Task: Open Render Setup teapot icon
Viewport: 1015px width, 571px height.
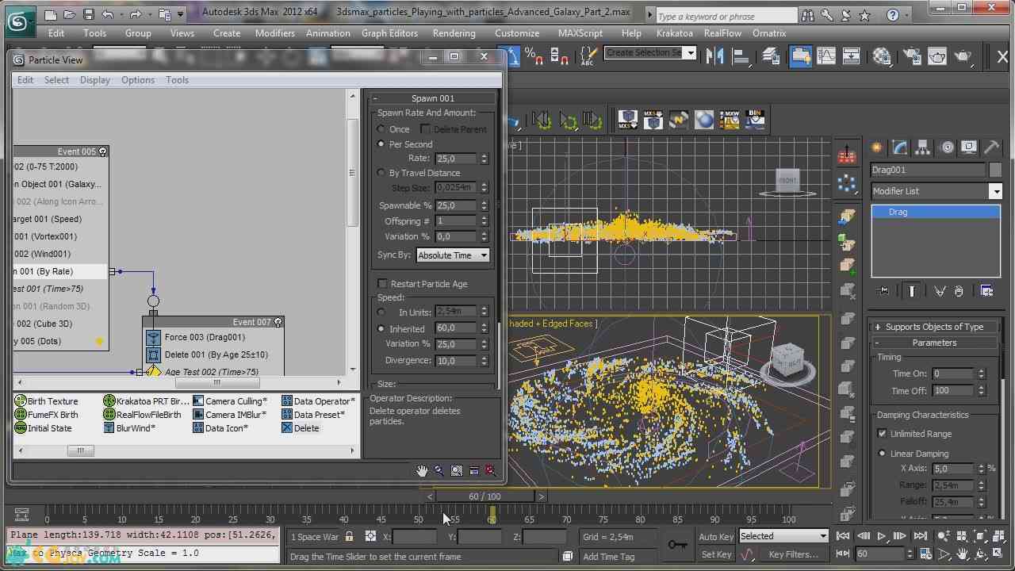Action: tap(913, 56)
